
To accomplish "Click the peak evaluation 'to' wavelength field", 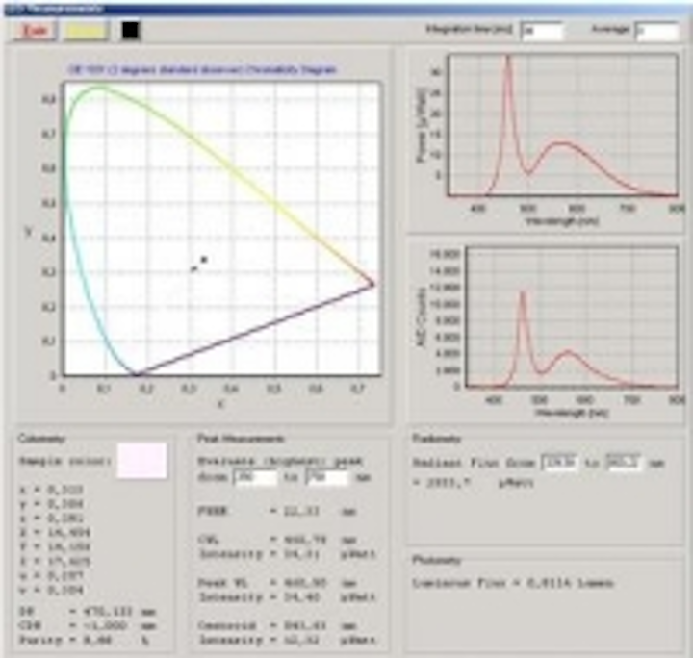I will 327,478.
